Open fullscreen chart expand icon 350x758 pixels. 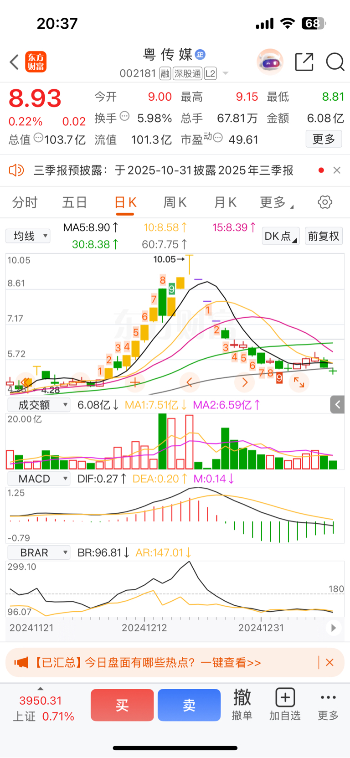pos(299,382)
